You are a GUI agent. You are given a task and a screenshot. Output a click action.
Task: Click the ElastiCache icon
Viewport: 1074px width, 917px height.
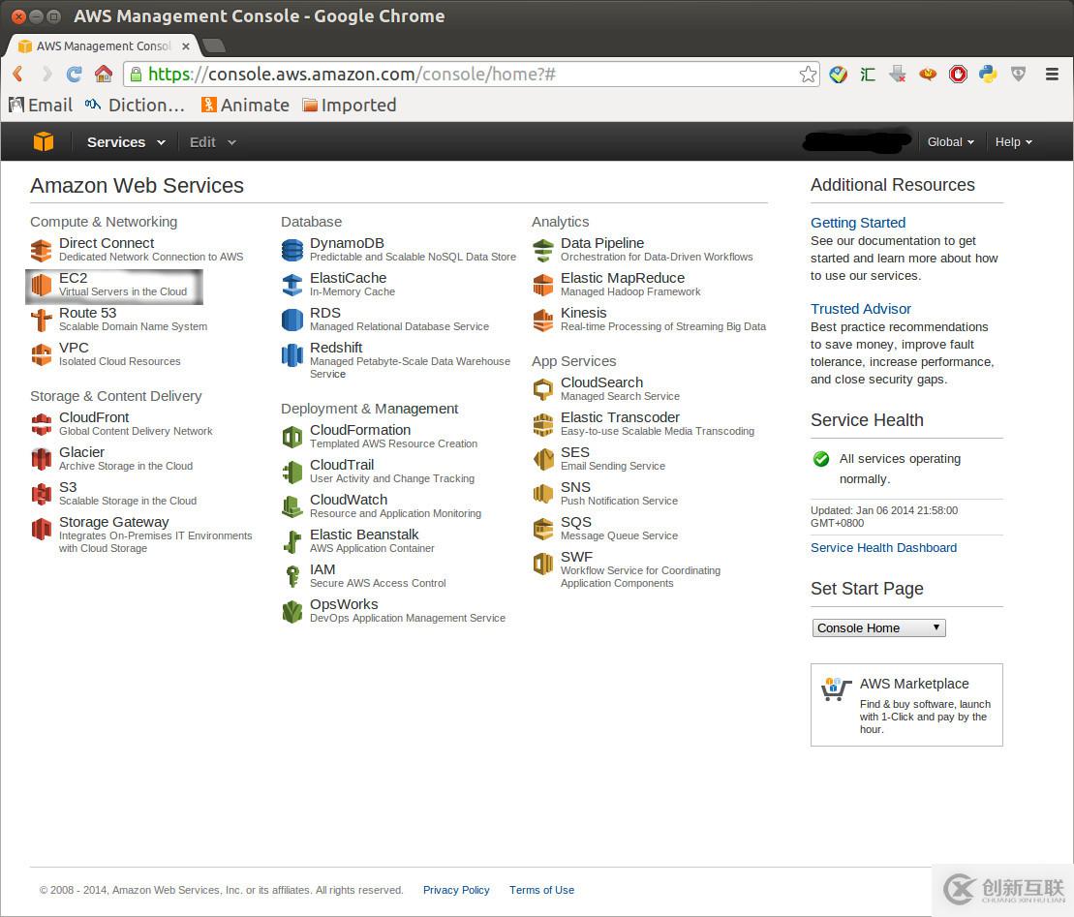292,285
